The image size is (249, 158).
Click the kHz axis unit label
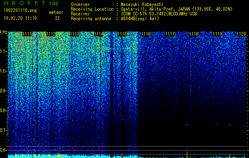(x=4, y=32)
